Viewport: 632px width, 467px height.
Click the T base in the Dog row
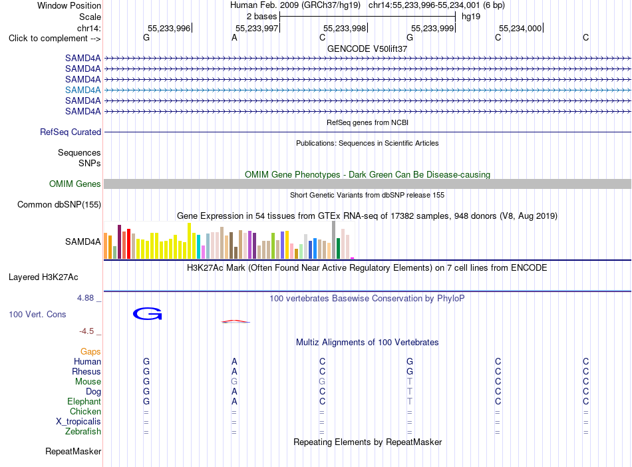point(410,392)
